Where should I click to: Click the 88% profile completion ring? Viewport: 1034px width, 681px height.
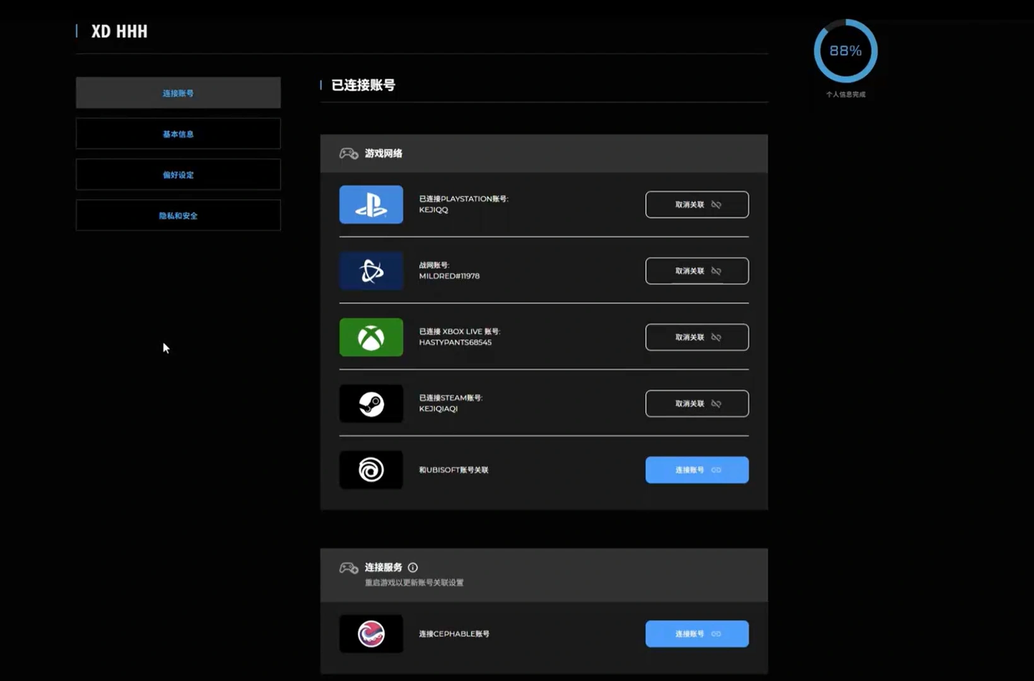845,50
